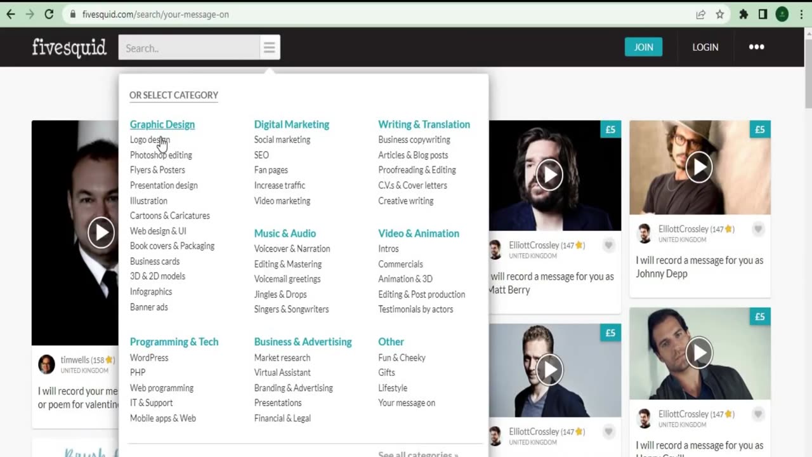The width and height of the screenshot is (812, 457).
Task: Select C.V.s & Cover letters
Action: click(412, 185)
